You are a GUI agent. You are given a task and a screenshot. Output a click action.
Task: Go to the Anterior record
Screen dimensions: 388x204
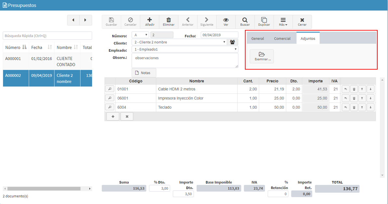188,22
